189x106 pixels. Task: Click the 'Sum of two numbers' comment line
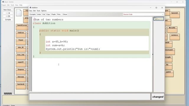tap(48, 19)
